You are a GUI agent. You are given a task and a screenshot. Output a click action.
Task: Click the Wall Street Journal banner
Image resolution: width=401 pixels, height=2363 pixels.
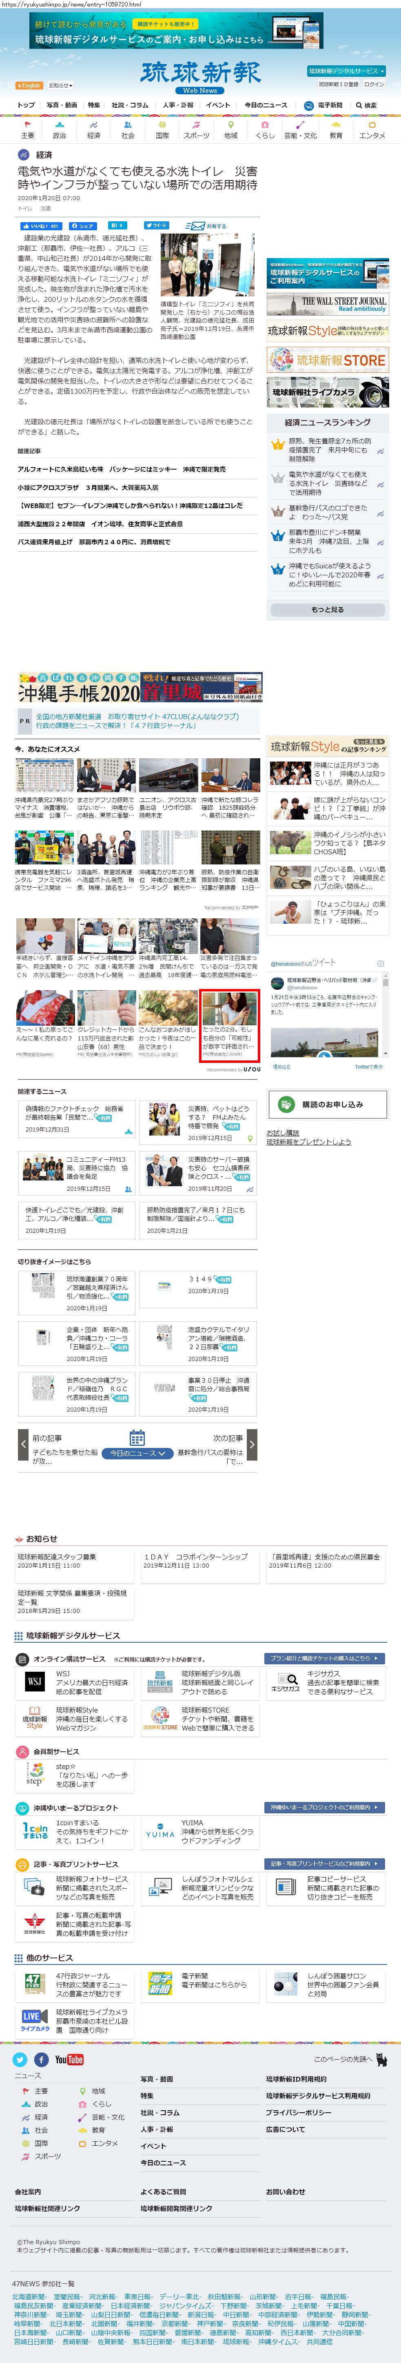point(328,304)
